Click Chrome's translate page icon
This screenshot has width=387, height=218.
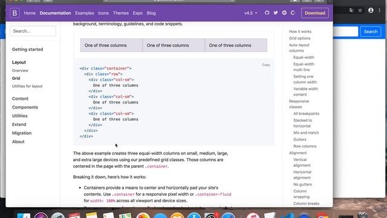pos(351,10)
